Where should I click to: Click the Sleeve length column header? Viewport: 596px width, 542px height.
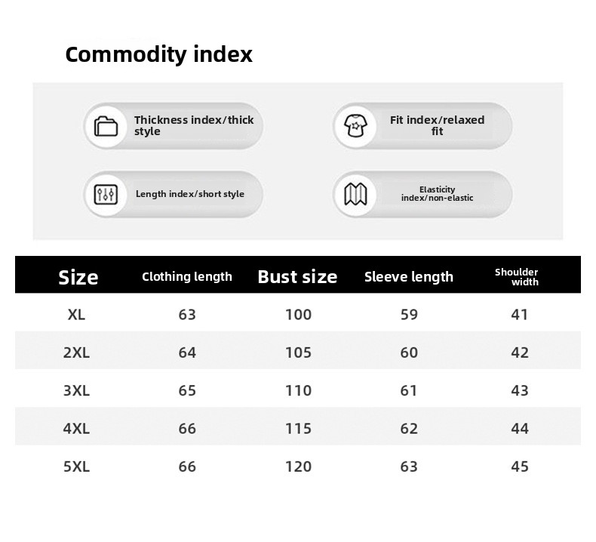[x=409, y=276]
